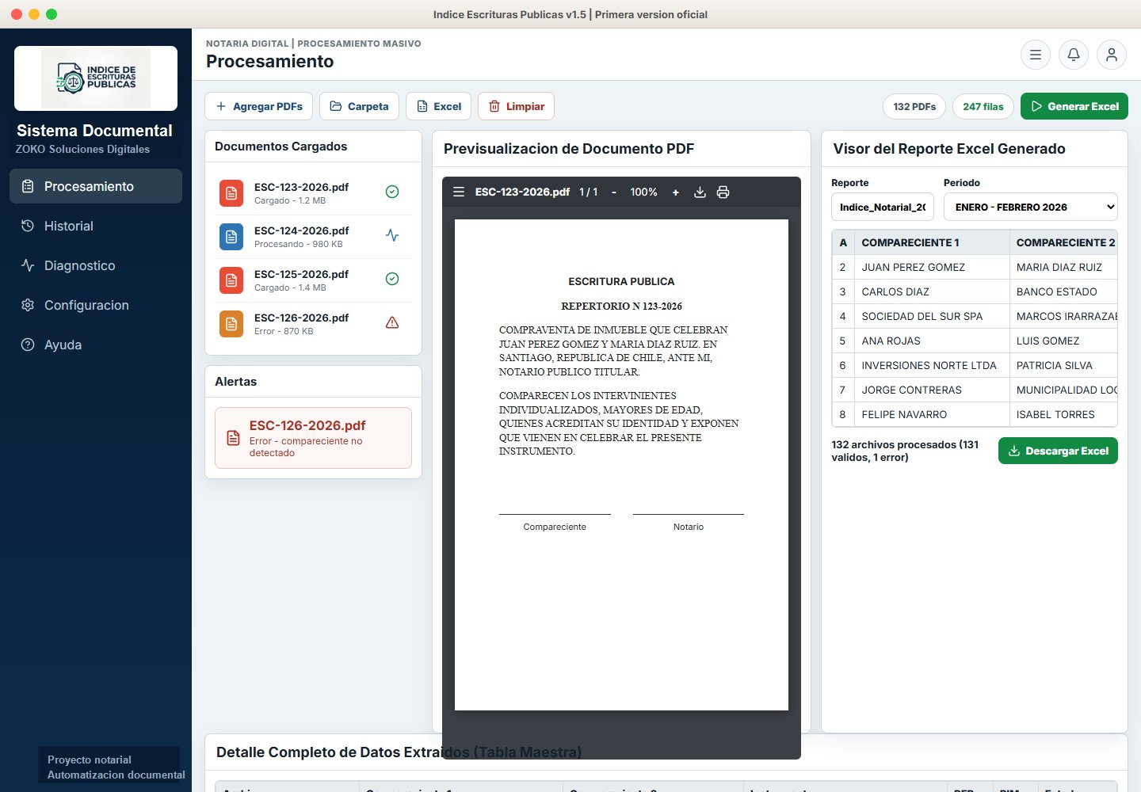Click the SOCIEDAD DEL SUR SPA cell
Image resolution: width=1141 pixels, height=792 pixels.
click(932, 316)
